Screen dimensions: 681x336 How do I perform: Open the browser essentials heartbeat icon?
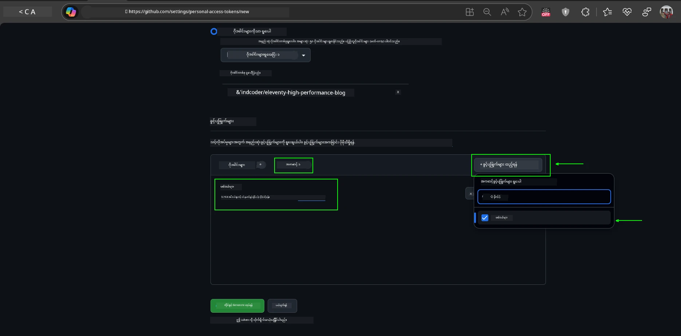[x=627, y=12]
